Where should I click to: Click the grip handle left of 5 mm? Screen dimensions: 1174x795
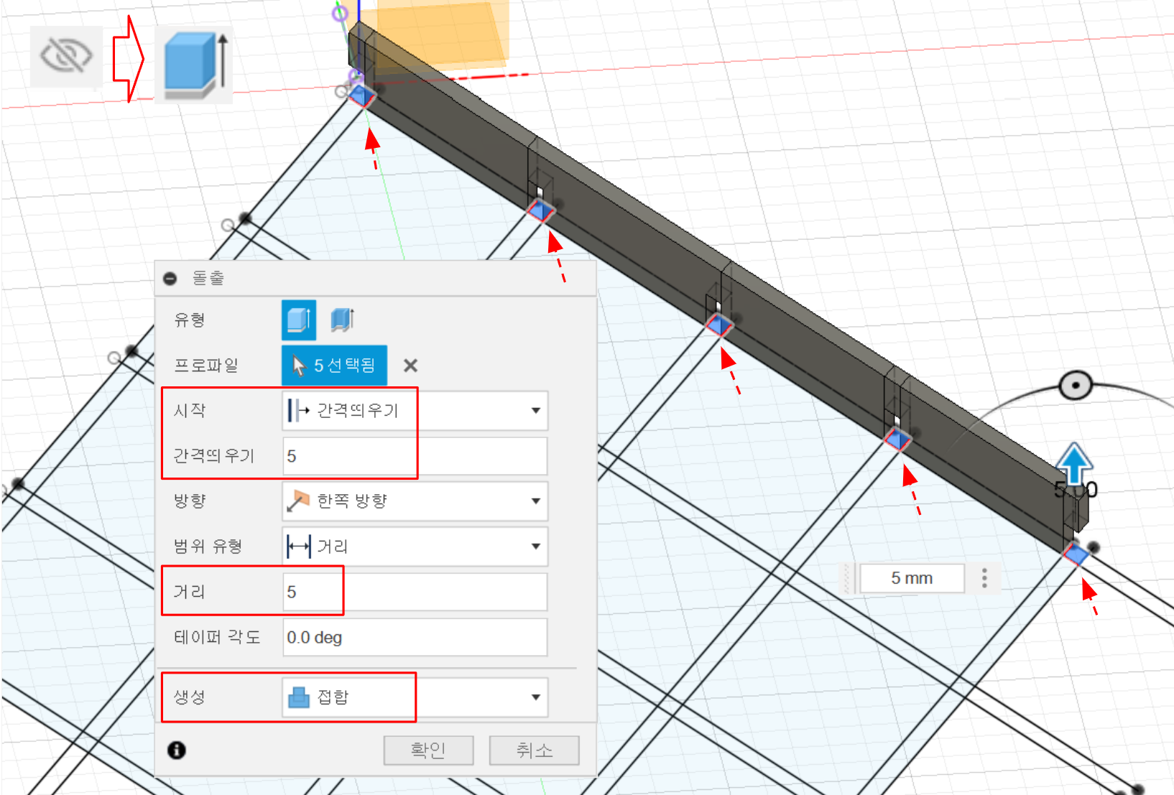847,578
